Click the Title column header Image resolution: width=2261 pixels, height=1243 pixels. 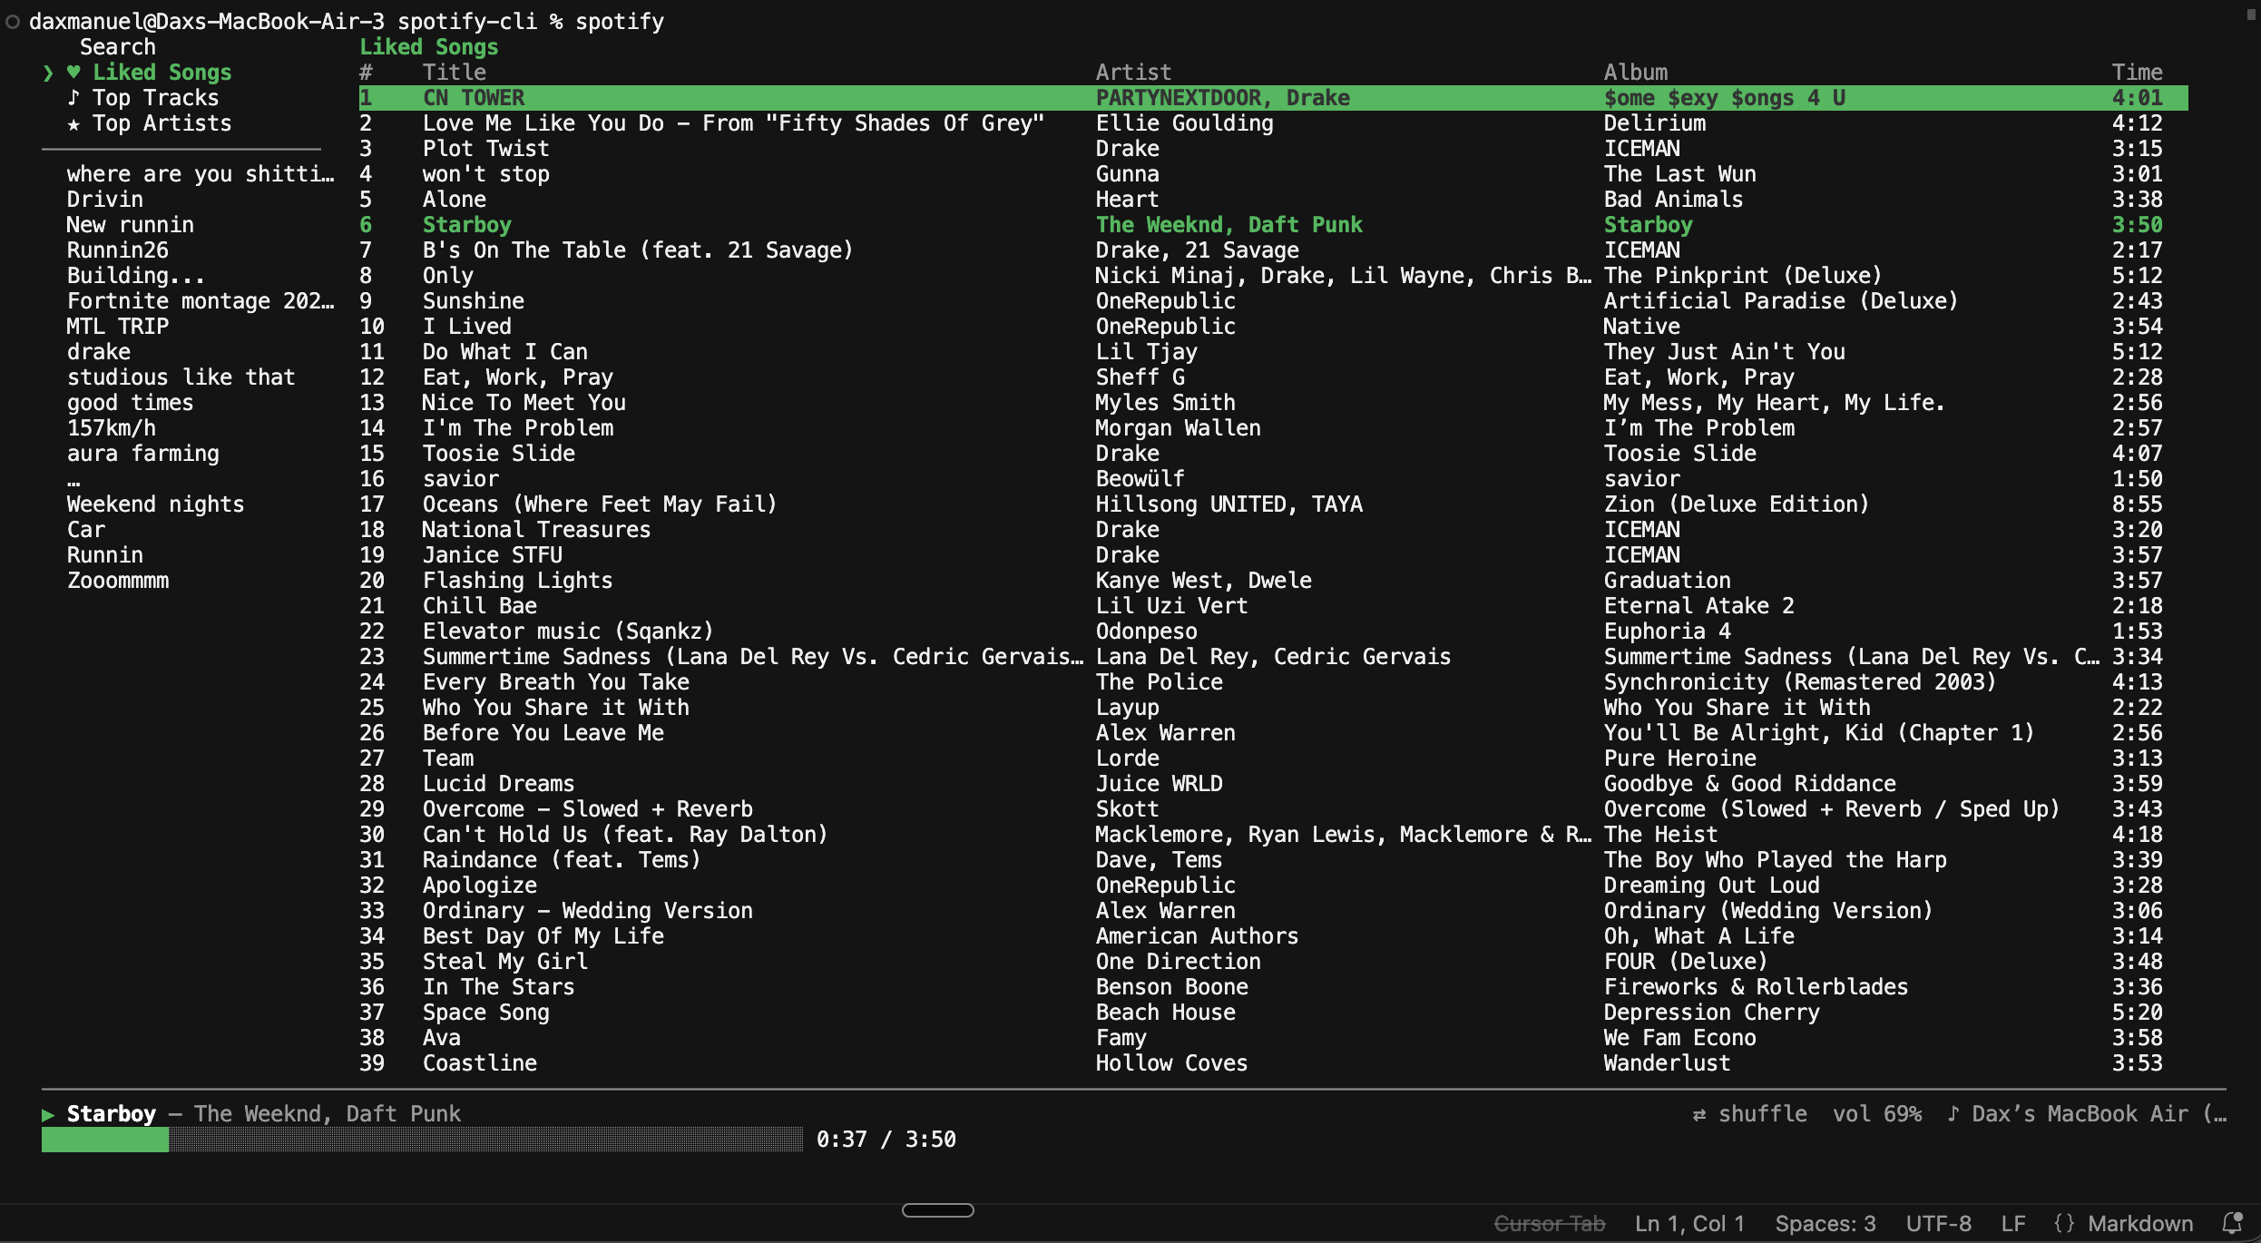pyautogui.click(x=454, y=73)
